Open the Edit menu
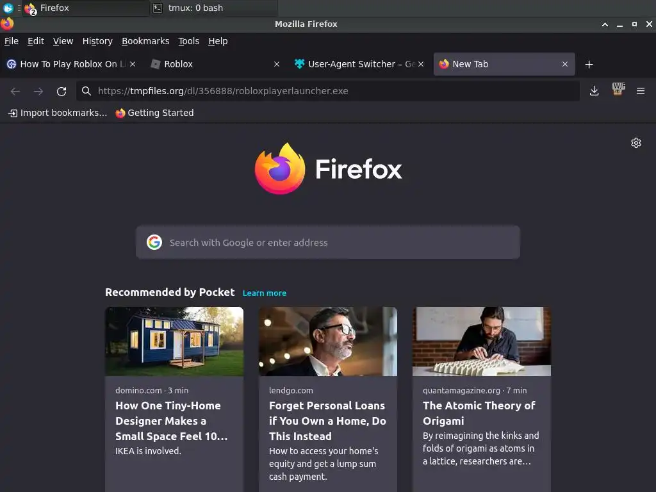The width and height of the screenshot is (656, 492). click(36, 41)
